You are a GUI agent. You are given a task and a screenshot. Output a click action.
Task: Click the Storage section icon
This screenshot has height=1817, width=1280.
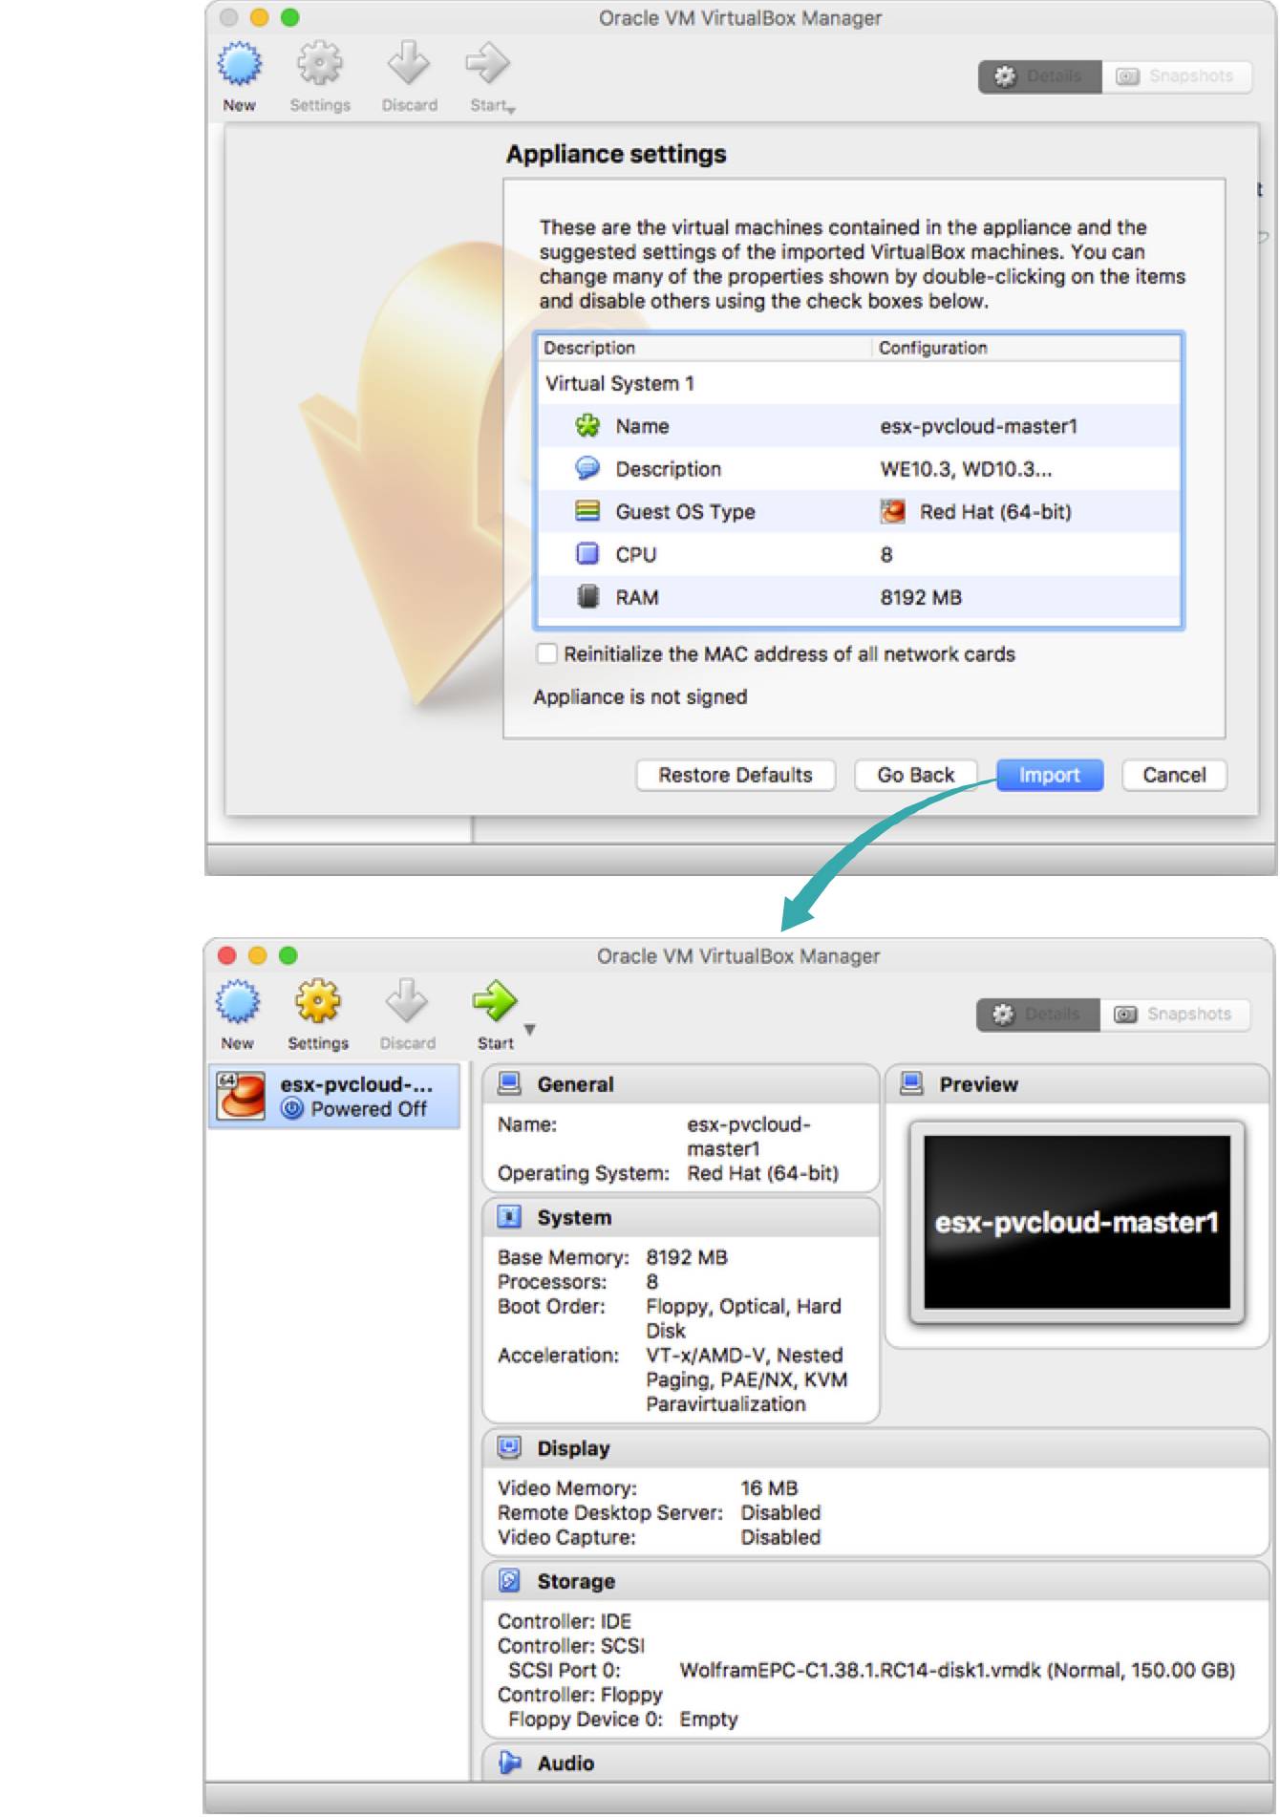(510, 1581)
